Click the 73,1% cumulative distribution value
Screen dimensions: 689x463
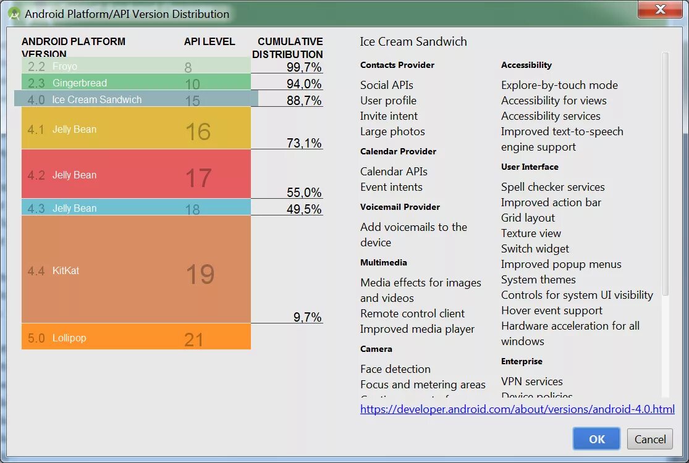pos(304,143)
